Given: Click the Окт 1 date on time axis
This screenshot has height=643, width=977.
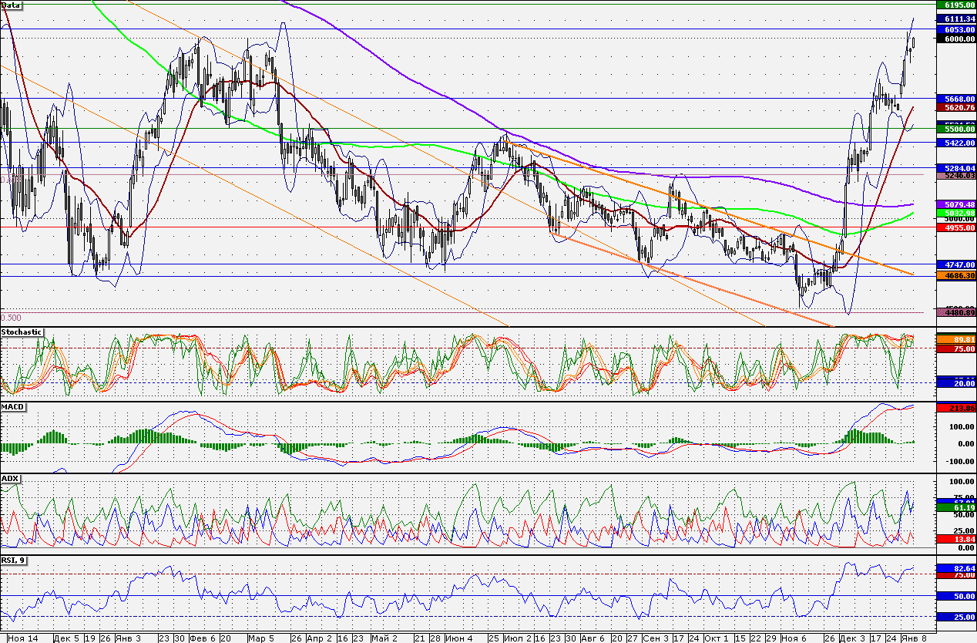Looking at the screenshot, I should point(717,638).
